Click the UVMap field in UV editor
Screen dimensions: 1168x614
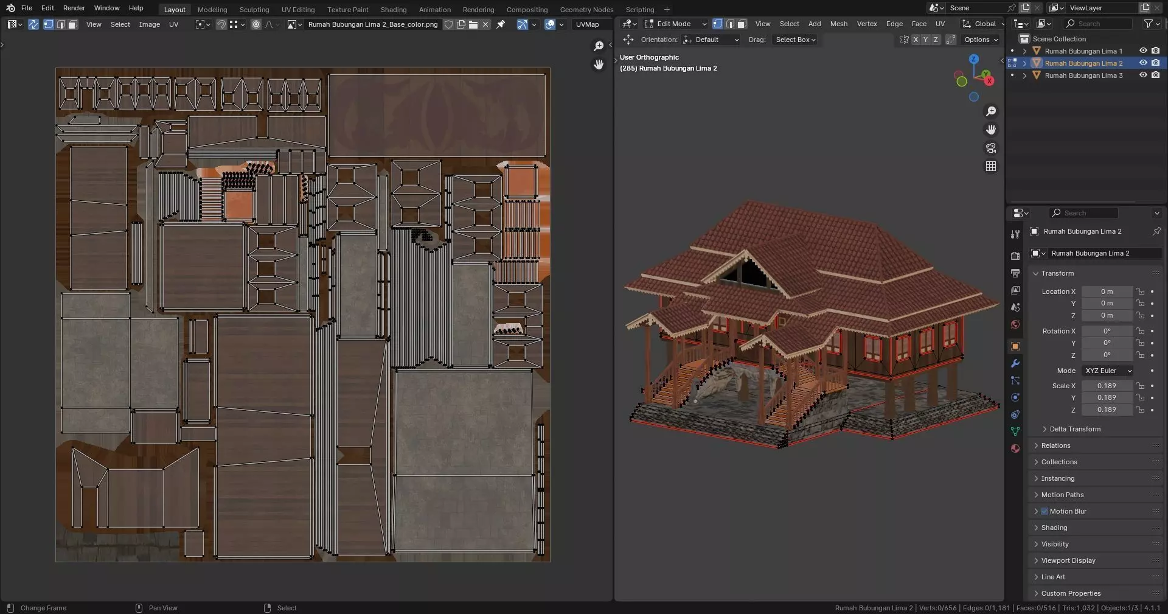pos(590,24)
